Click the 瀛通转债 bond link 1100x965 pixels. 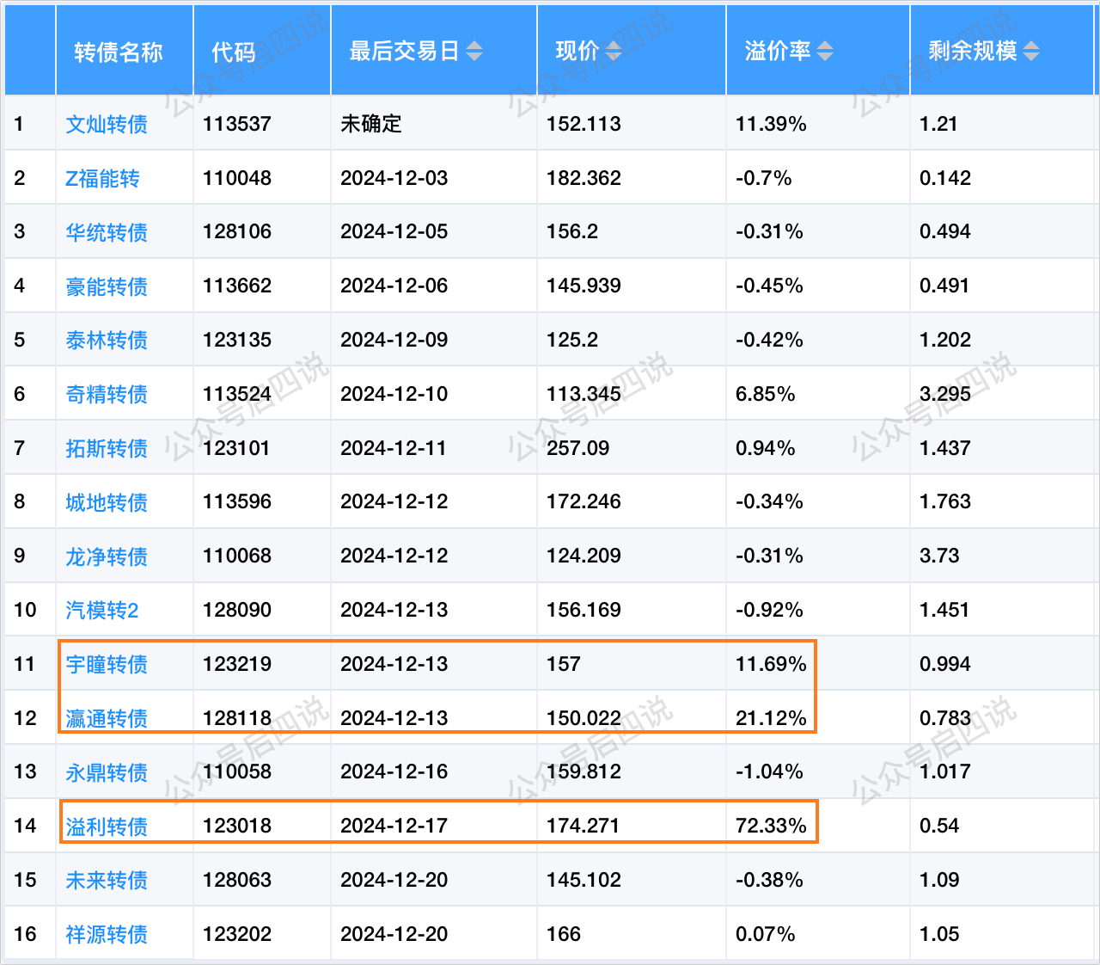tap(107, 718)
